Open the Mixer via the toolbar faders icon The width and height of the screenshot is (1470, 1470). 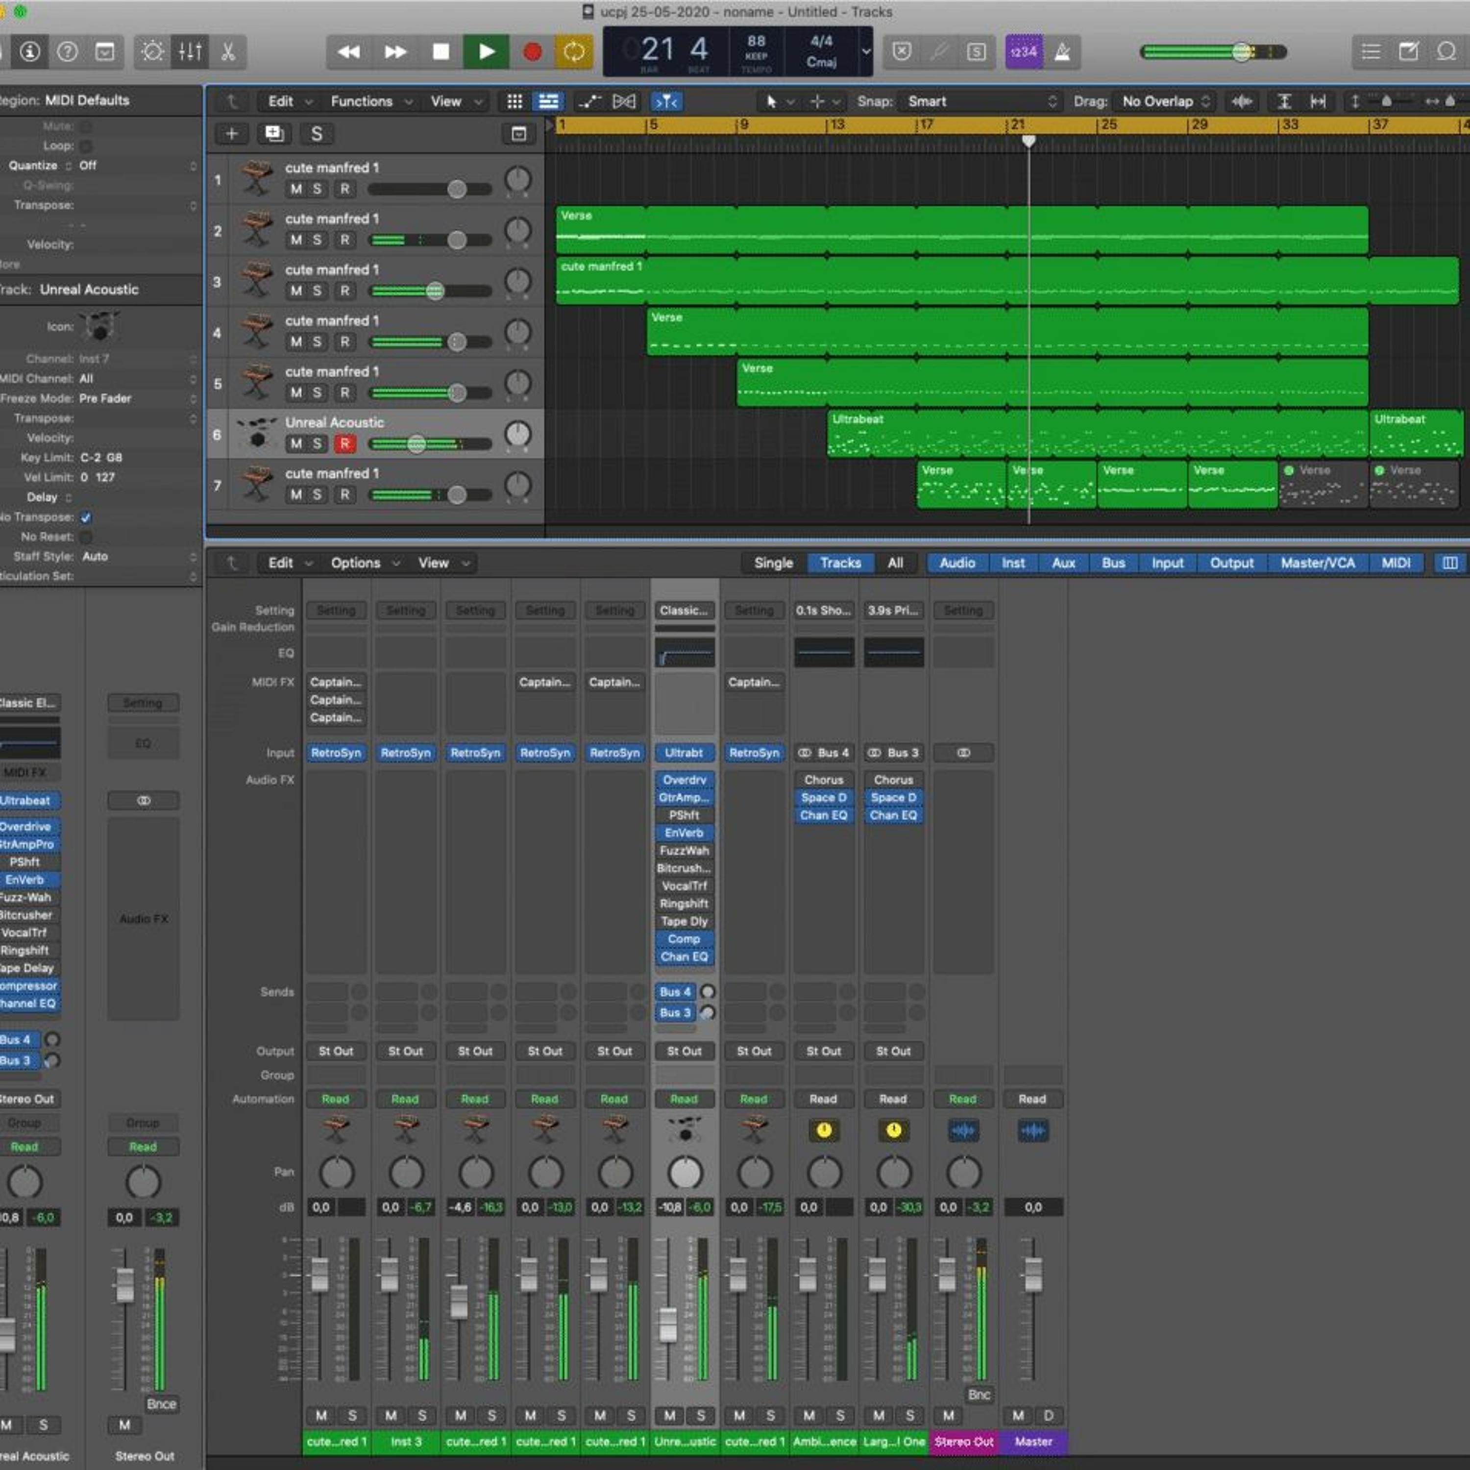[190, 52]
